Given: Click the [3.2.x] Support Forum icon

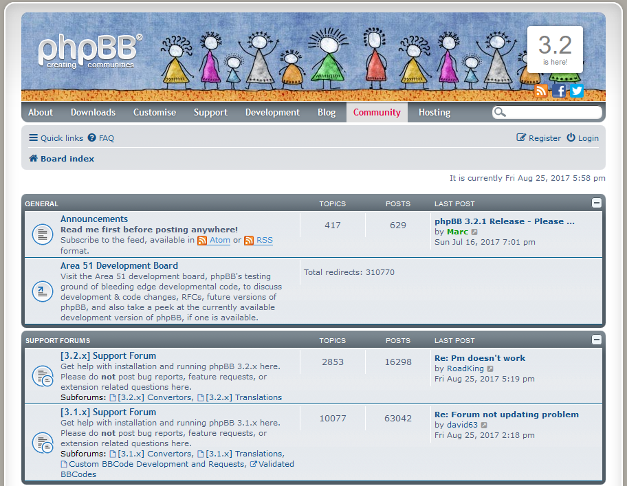Looking at the screenshot, I should (x=43, y=376).
